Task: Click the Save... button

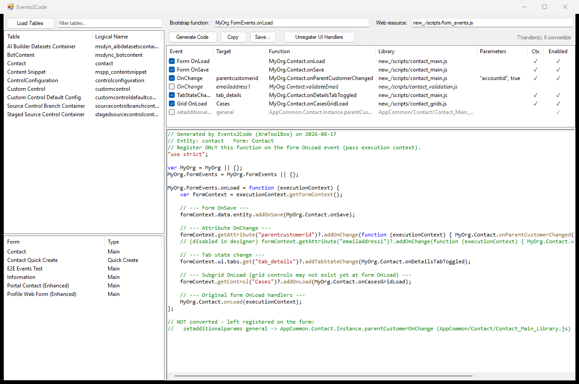Action: point(263,37)
